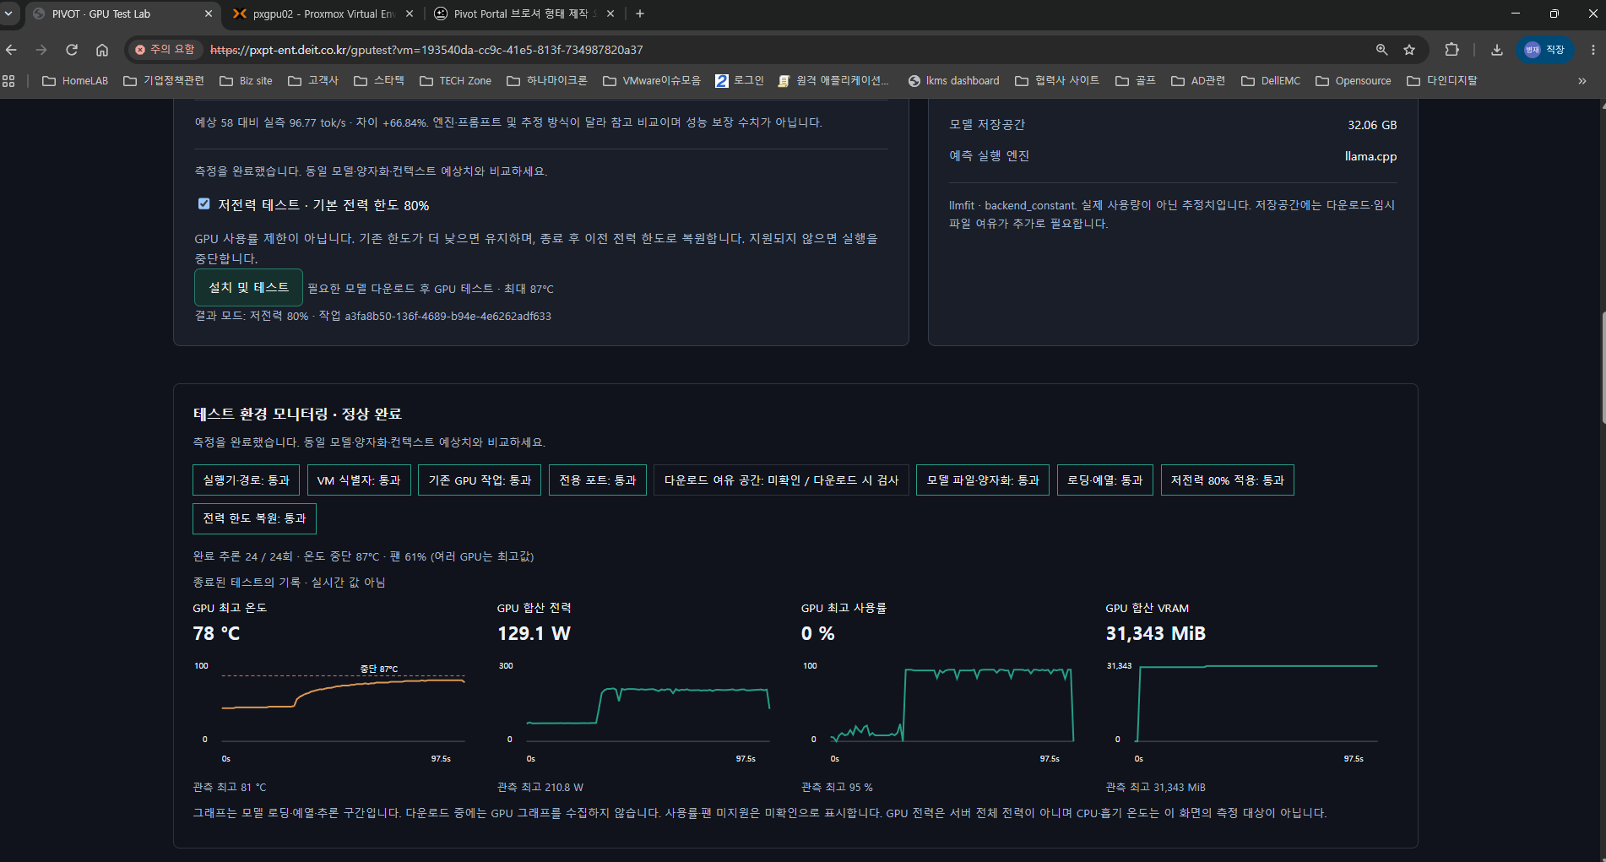Image resolution: width=1606 pixels, height=862 pixels.
Task: Open the tab search dropdown arrow
Action: [x=8, y=14]
